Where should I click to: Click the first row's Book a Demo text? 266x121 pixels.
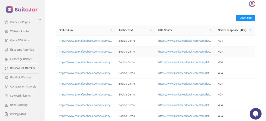pos(127,41)
